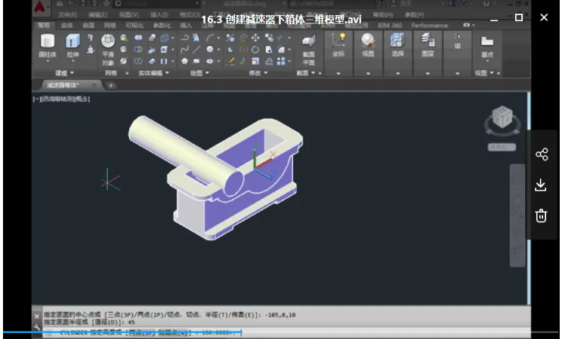Image resolution: width=562 pixels, height=339 pixels.
Task: Expand the arrow under 坐标 panel
Action: [x=338, y=73]
